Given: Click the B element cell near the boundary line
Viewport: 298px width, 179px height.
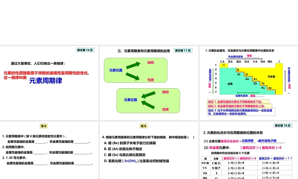Looking at the screenshot, I should tap(238, 70).
